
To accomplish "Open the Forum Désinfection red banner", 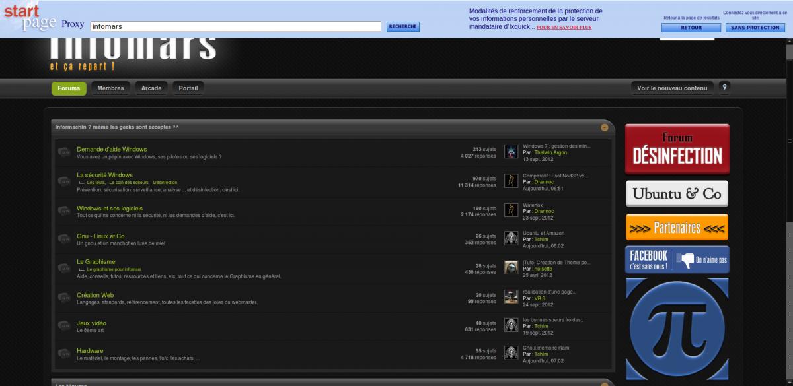I will pyautogui.click(x=677, y=149).
